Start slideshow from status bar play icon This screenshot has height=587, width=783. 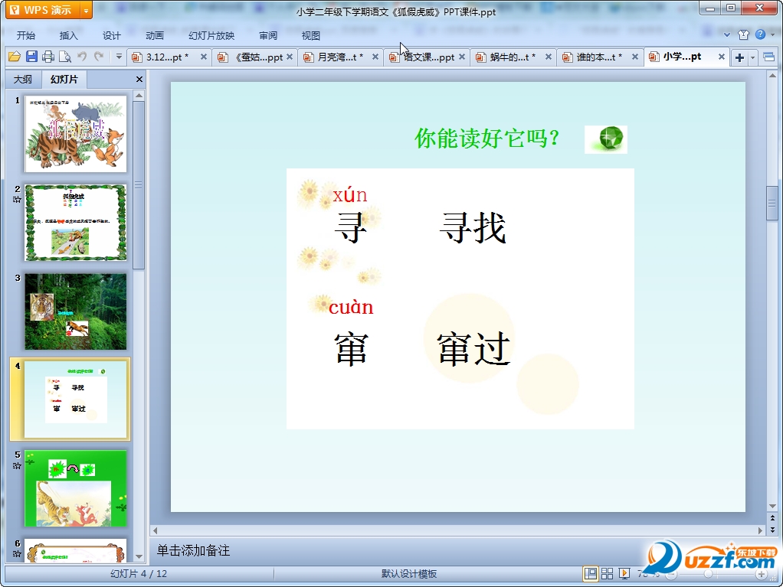click(624, 573)
